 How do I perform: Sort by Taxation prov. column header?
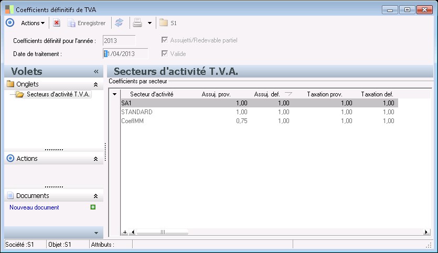325,94
